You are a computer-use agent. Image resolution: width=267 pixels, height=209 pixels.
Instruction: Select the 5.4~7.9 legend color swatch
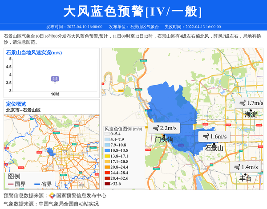(x=107, y=139)
